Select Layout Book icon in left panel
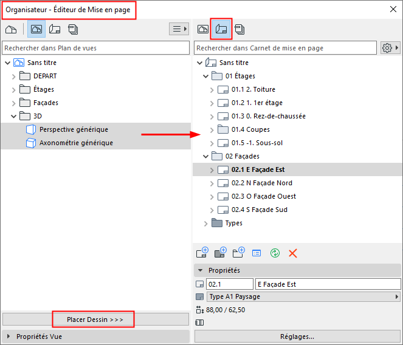Image resolution: width=403 pixels, height=345 pixels. click(55, 29)
